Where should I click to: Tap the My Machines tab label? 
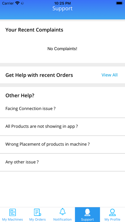(12, 219)
